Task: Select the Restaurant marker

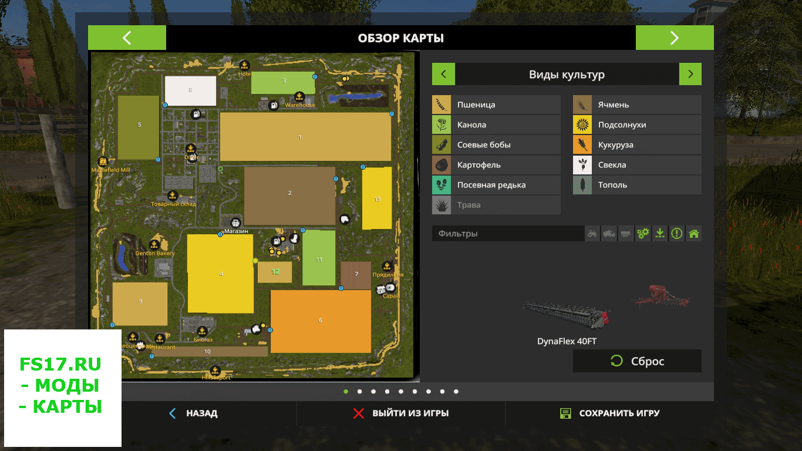Action: 160,339
